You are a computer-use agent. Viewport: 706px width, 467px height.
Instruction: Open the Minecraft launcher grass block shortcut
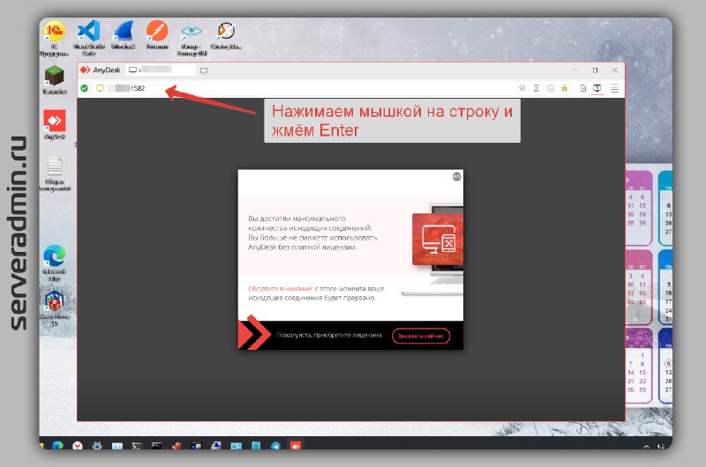tap(55, 79)
